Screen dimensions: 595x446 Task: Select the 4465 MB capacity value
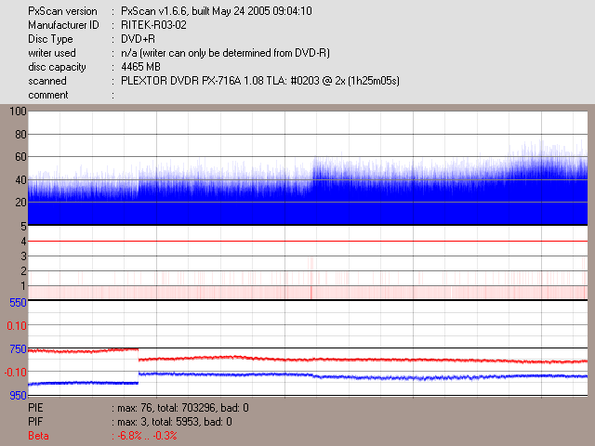140,67
